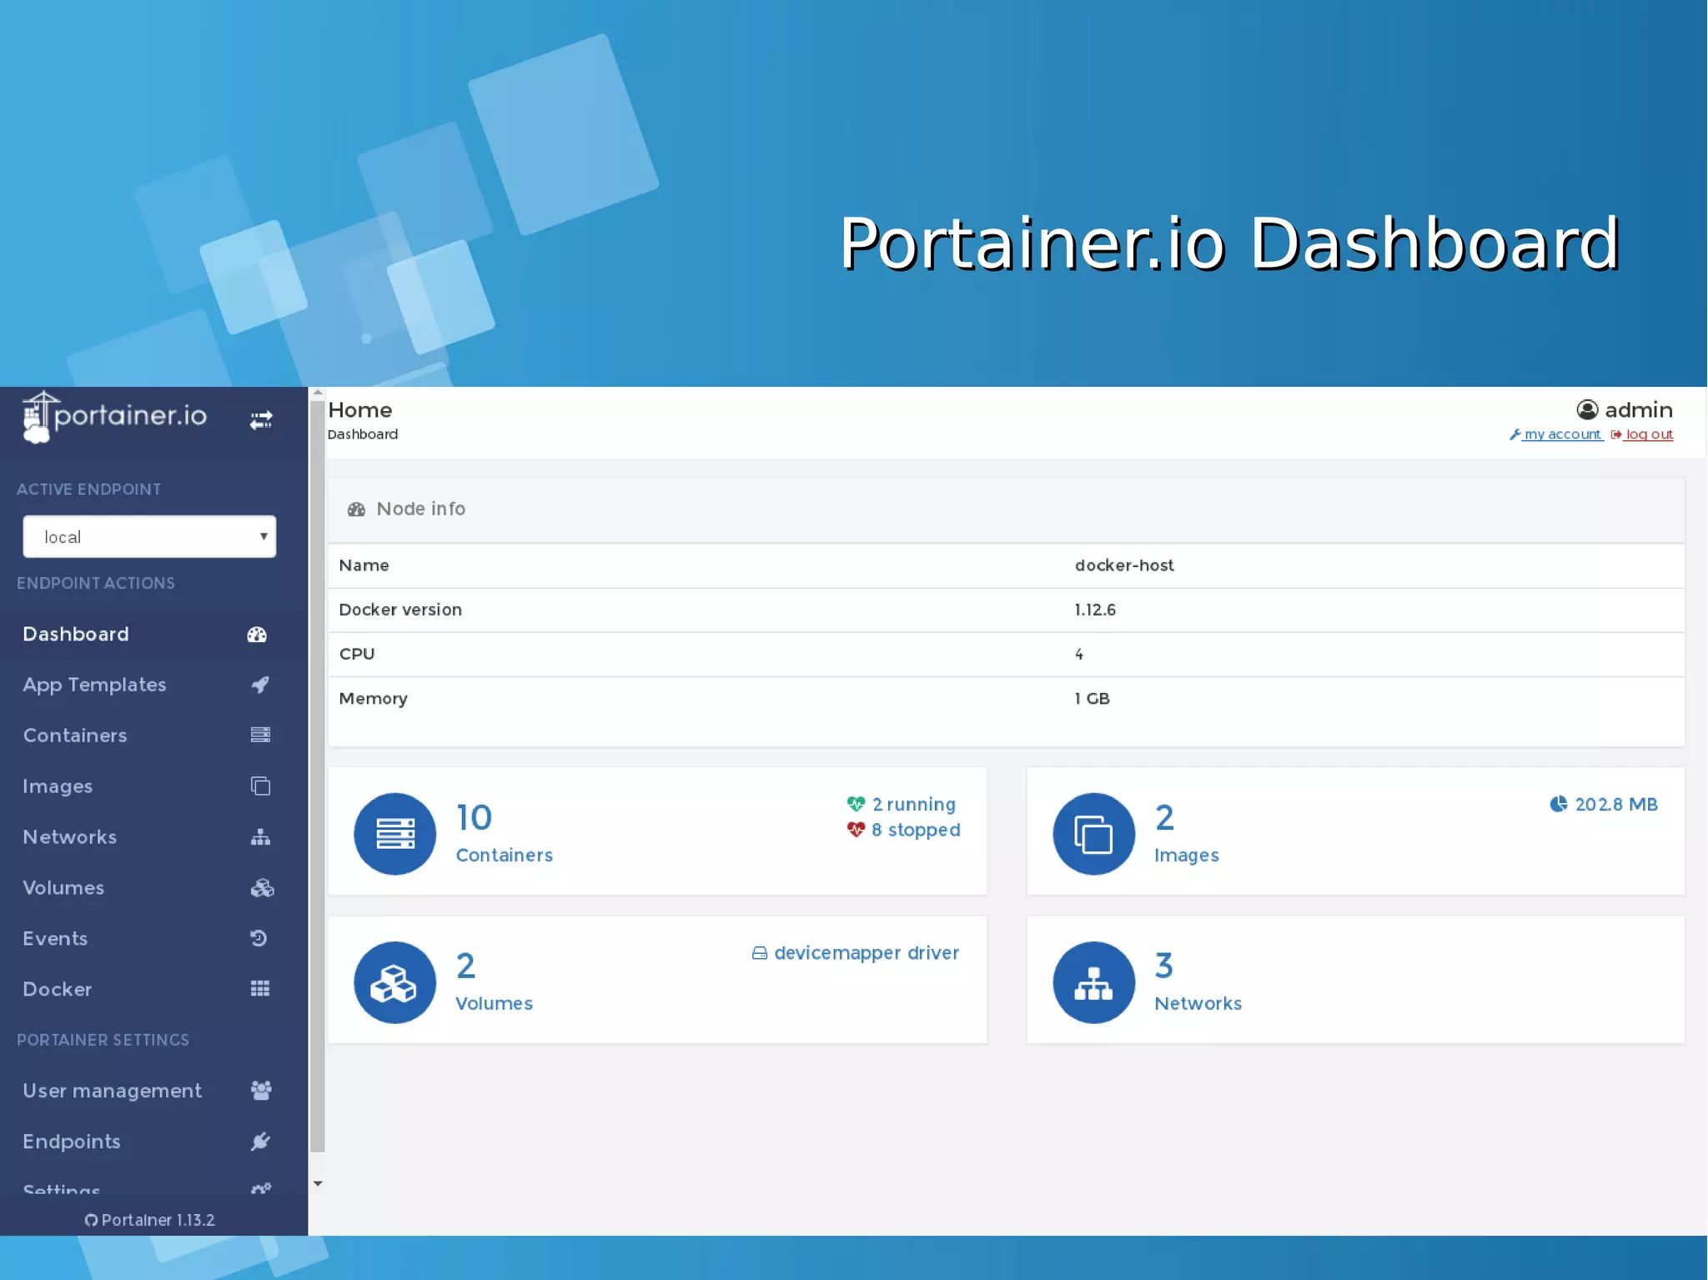Open the 10 Containers card count

(475, 818)
